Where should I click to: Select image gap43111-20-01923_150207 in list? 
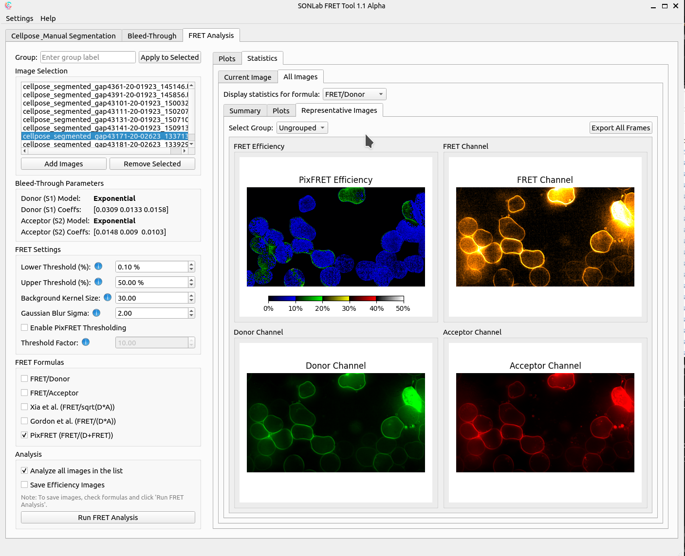tap(105, 111)
